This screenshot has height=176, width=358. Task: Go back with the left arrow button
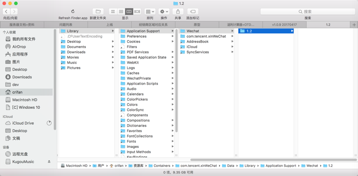click(x=7, y=12)
